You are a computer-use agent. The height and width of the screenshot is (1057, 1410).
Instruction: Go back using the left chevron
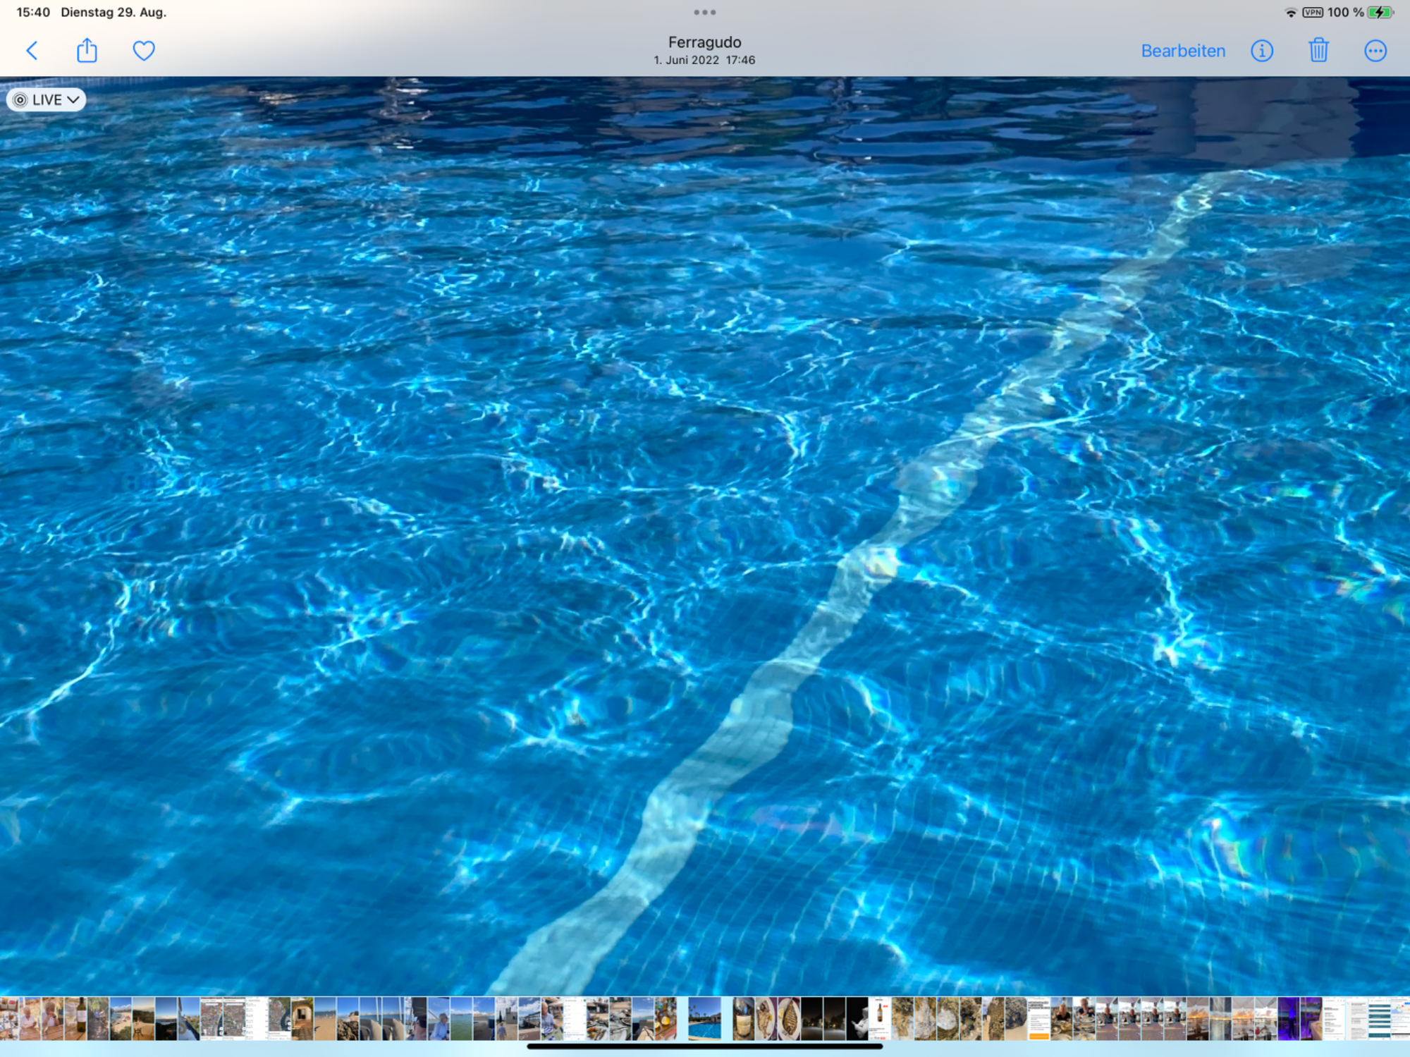(x=32, y=51)
